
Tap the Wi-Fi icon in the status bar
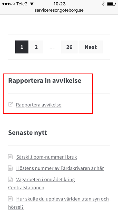tap(32, 4)
